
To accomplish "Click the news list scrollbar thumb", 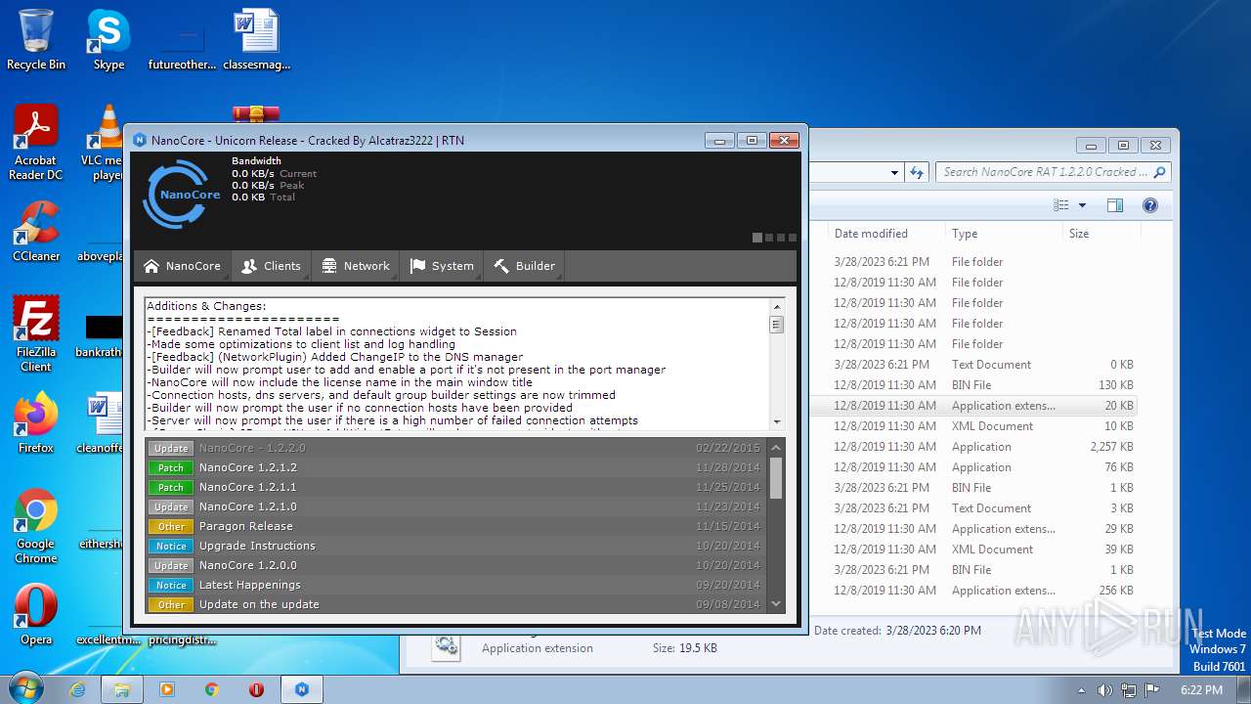I will coord(777,478).
